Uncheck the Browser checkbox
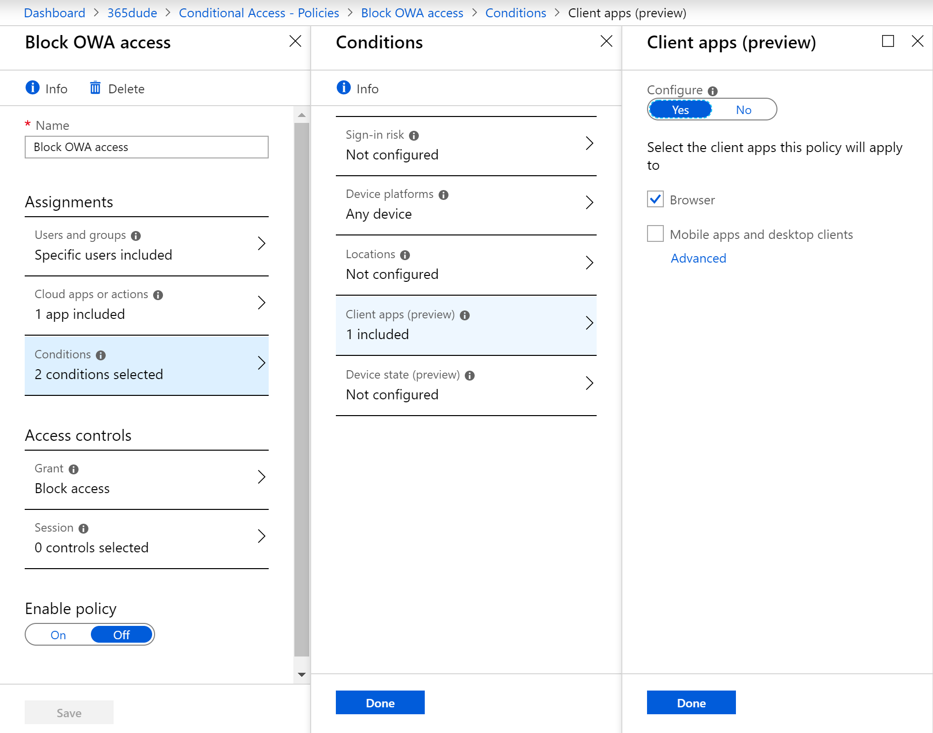933x733 pixels. 655,199
